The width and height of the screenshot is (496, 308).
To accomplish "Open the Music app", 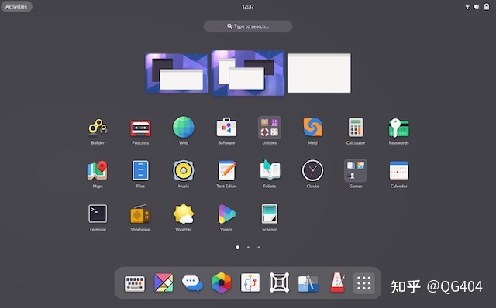I will pos(184,170).
